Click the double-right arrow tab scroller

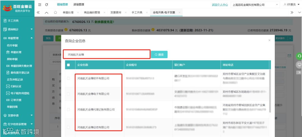(292, 13)
